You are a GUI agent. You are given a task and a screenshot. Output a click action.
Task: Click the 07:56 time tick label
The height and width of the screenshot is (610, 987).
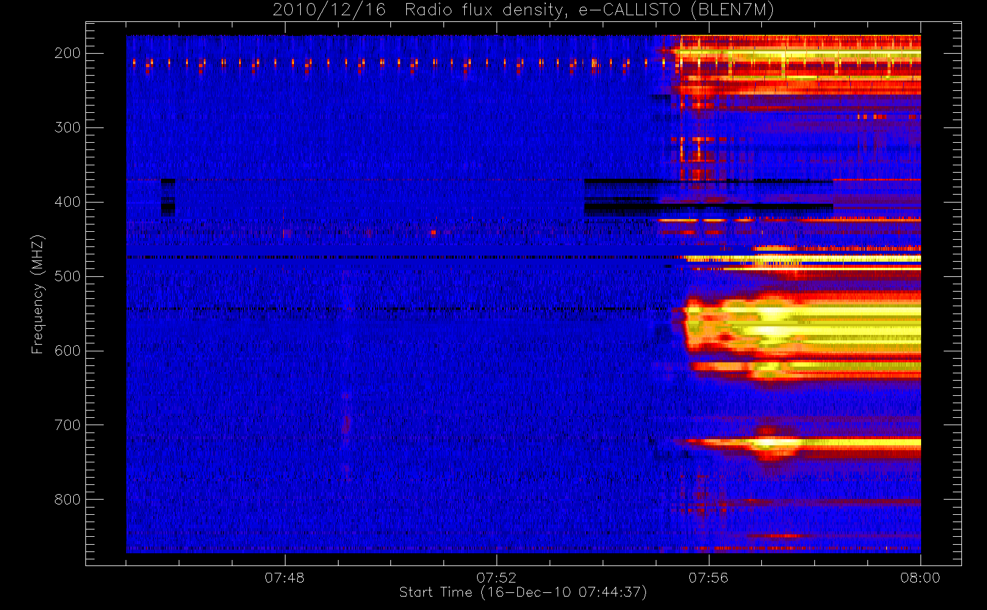[x=708, y=578]
